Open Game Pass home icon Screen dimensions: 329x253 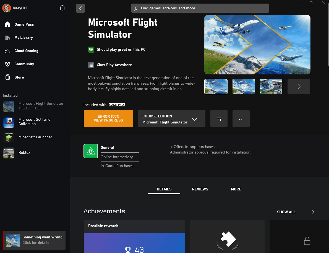(7, 25)
